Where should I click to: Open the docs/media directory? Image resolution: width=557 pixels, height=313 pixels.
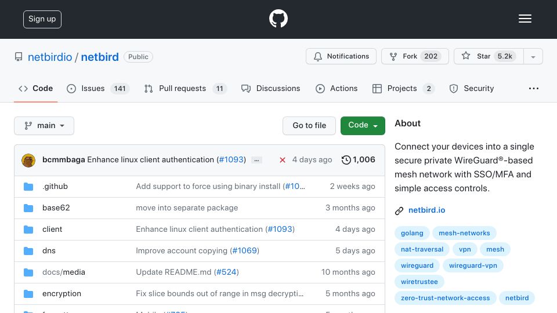click(x=64, y=272)
